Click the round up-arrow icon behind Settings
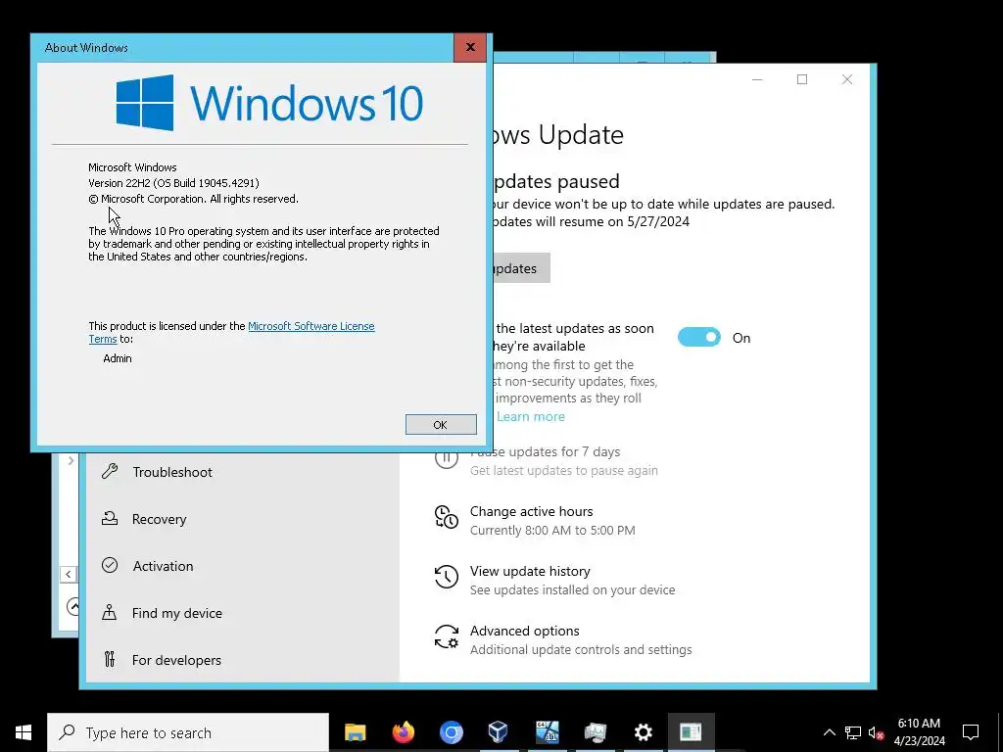 (72, 605)
